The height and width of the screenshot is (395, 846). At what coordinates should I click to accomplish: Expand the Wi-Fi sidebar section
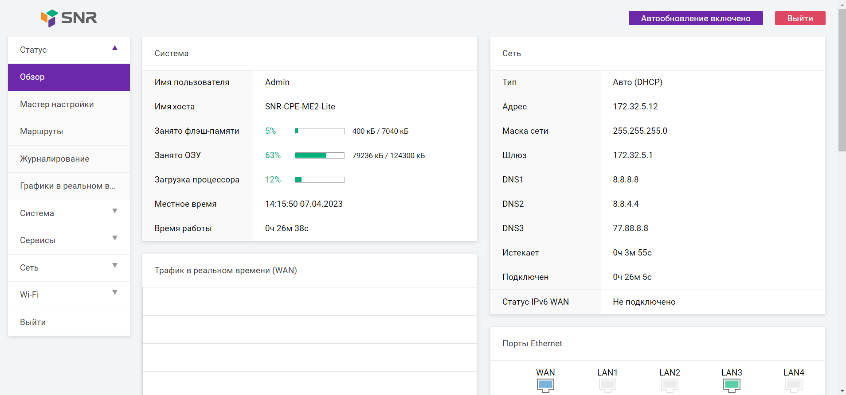click(x=69, y=295)
